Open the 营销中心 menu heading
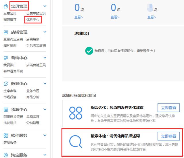 [x=19, y=58]
